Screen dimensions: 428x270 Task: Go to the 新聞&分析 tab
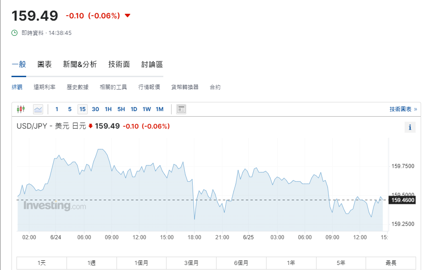tap(80, 65)
